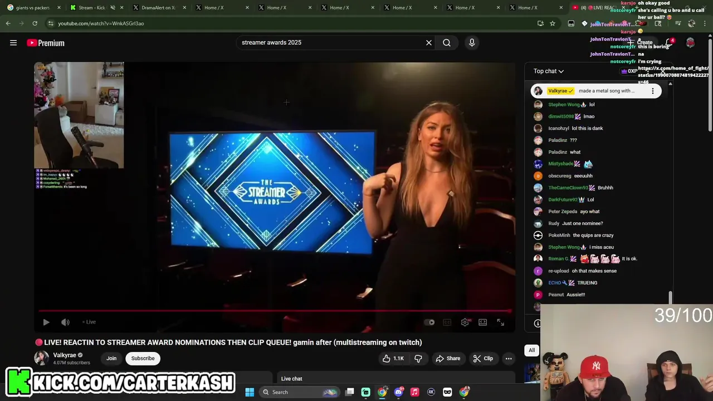The image size is (713, 401).
Task: Bookmark this page with the star
Action: coord(553,23)
